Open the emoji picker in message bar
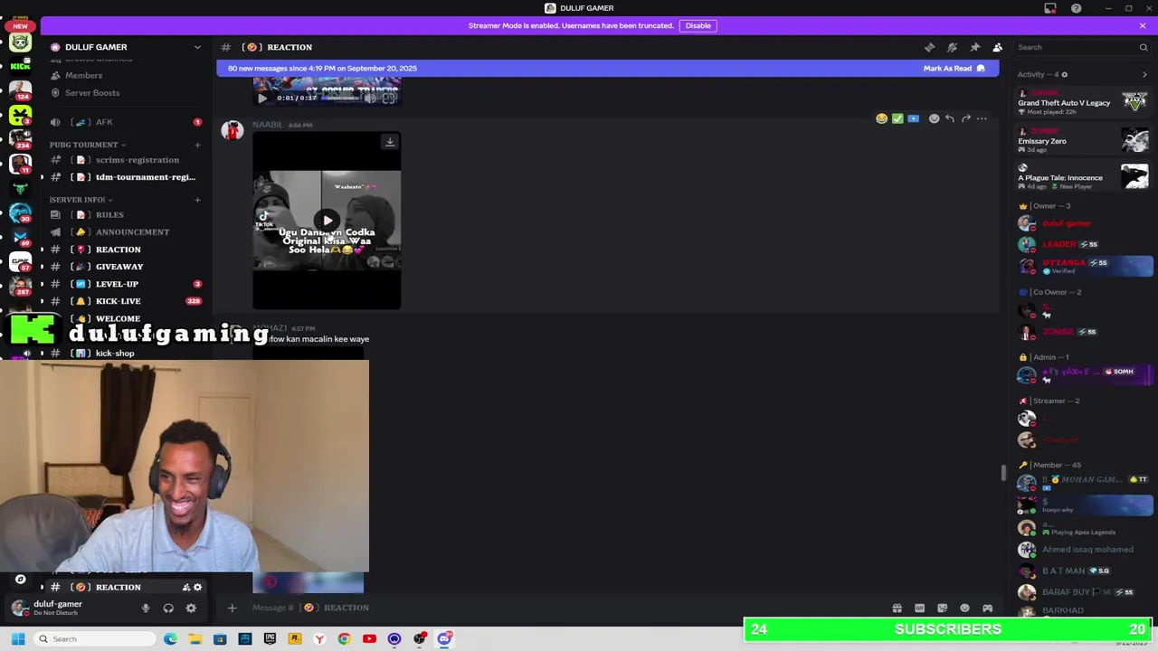 (964, 609)
